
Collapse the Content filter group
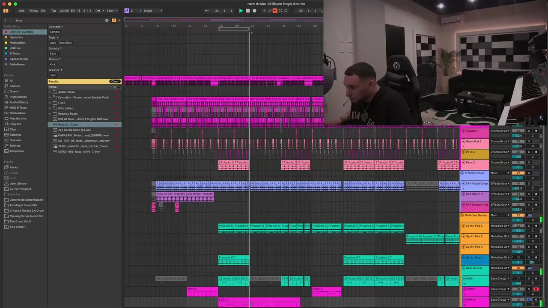pos(56,27)
